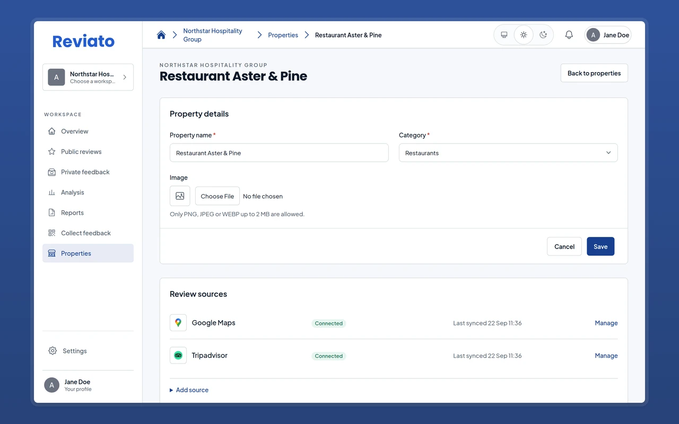Click the Public reviews star icon
The height and width of the screenshot is (424, 679).
click(51, 152)
